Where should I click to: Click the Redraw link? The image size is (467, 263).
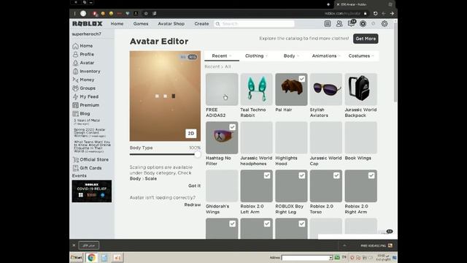coord(193,205)
